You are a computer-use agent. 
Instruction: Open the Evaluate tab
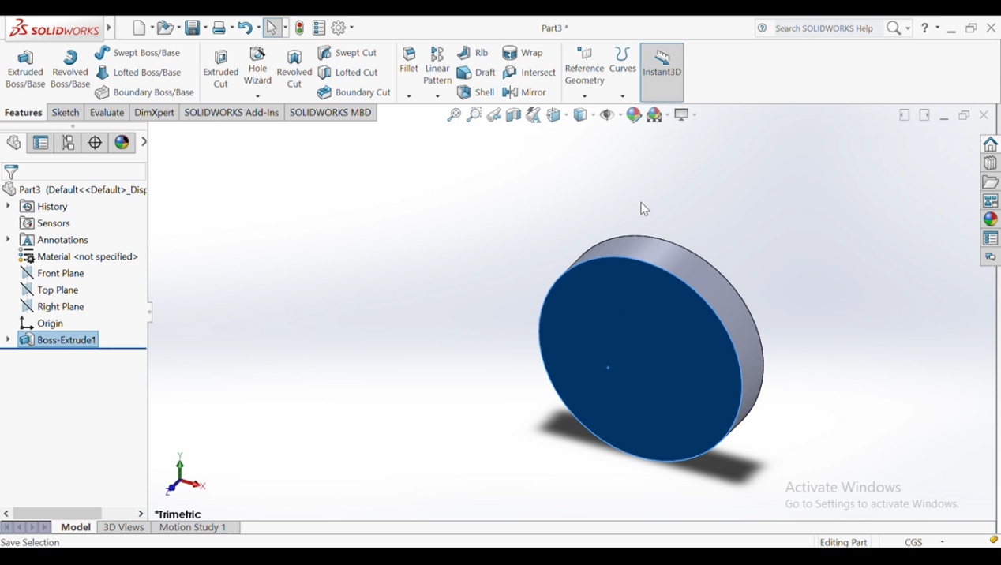pos(107,113)
